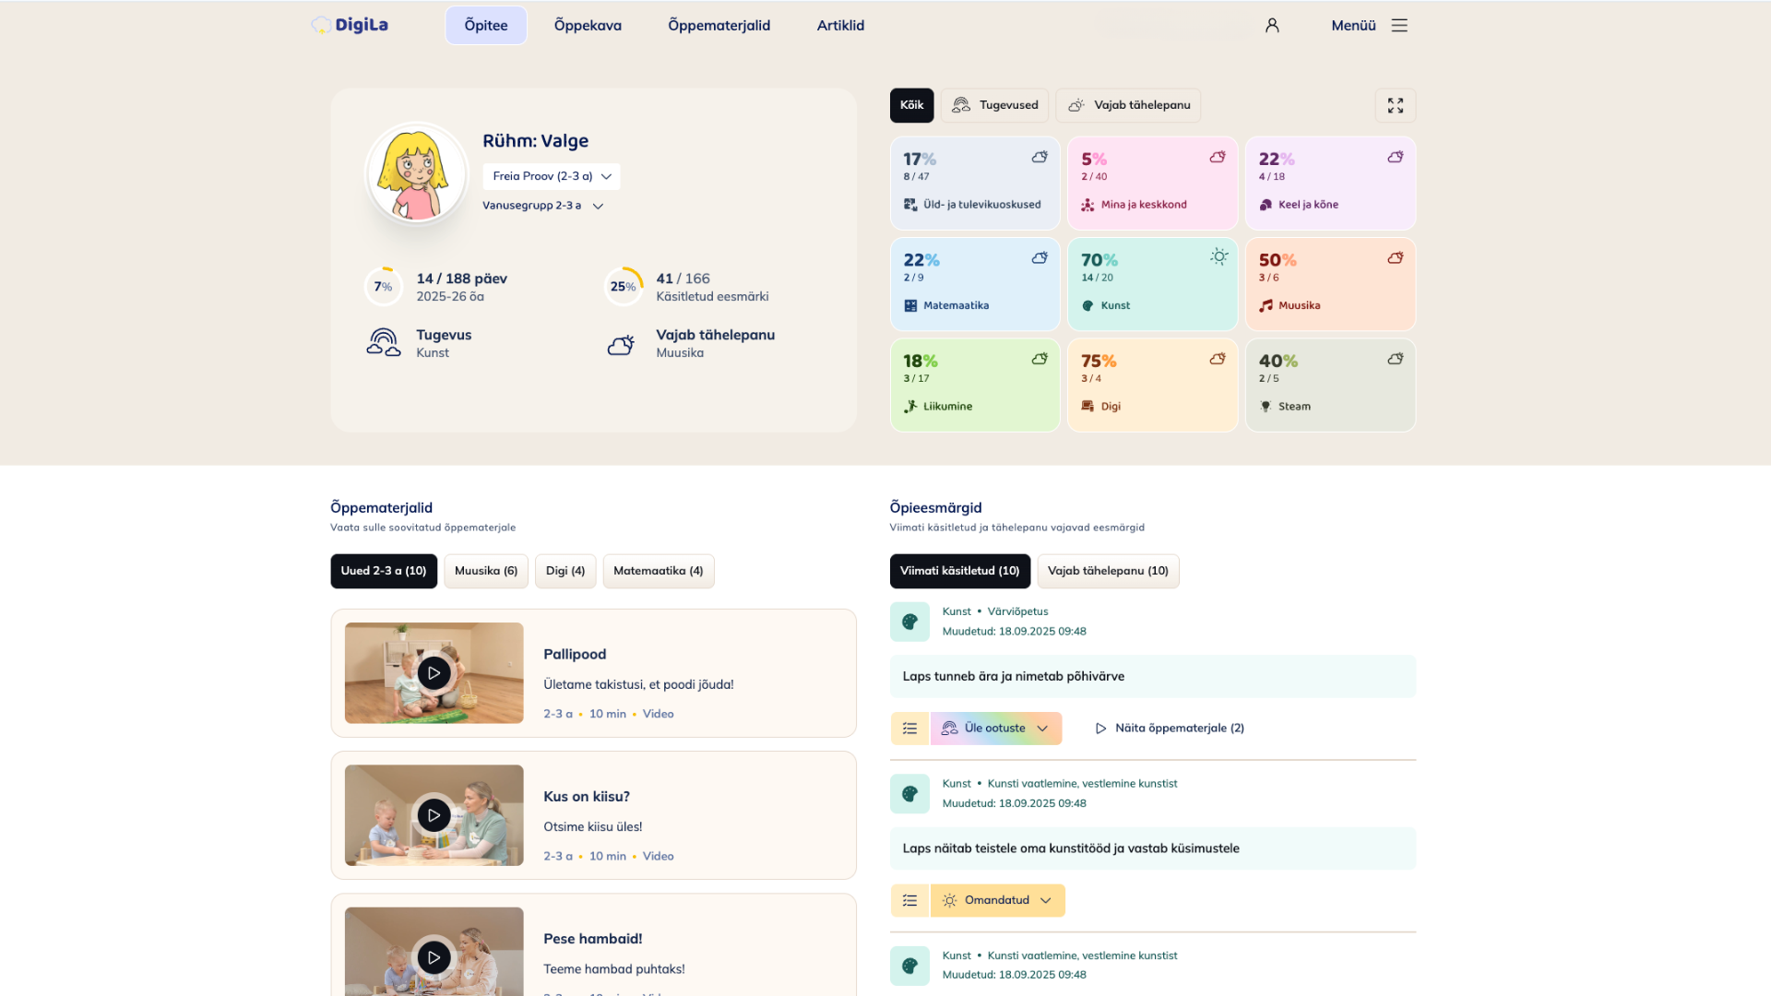
Task: Expand the Vanusegrupp 2-3 a selector
Action: click(x=542, y=206)
